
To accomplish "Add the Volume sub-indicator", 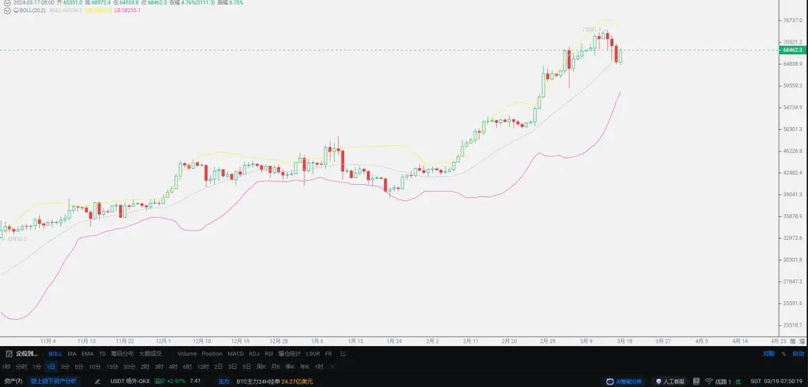I will click(x=187, y=353).
